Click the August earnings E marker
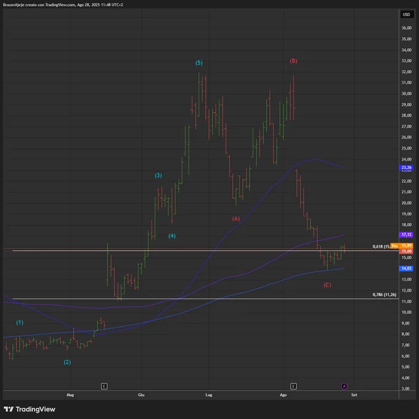419x419 pixels. click(293, 386)
